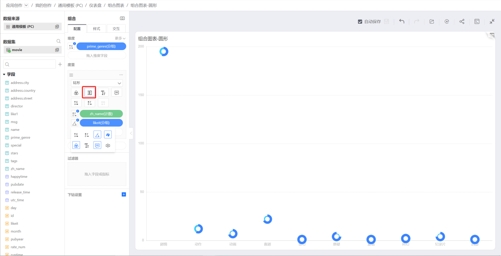The width and height of the screenshot is (501, 256).
Task: Click the export icon in the top toolbar
Action: coord(431,22)
